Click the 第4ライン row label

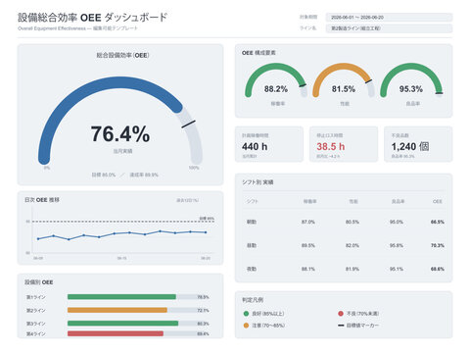(x=36, y=334)
